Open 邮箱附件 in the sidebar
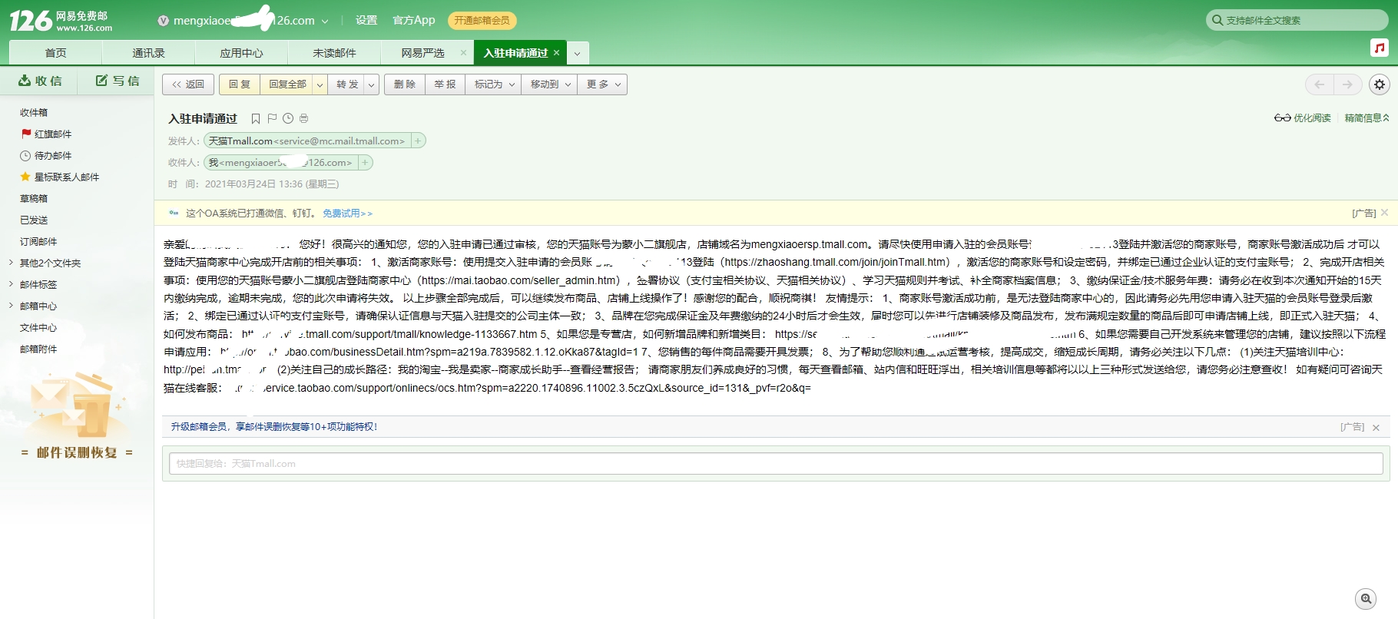Image resolution: width=1398 pixels, height=619 pixels. coord(38,349)
